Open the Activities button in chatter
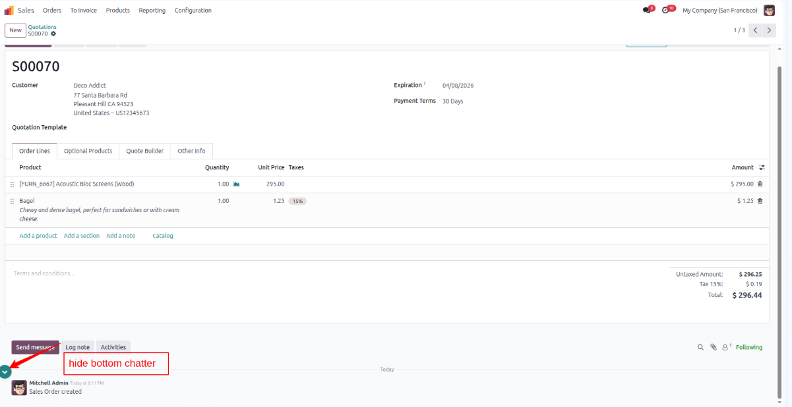 click(113, 347)
